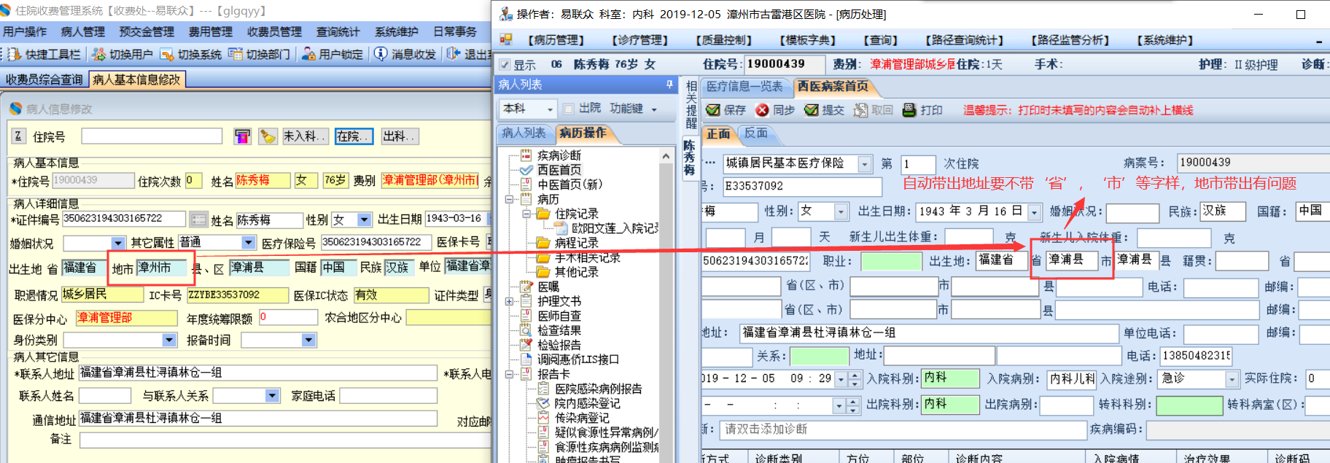Collapse the 住院记录 folder node
Screen dimensions: 1330x463
(x=526, y=214)
